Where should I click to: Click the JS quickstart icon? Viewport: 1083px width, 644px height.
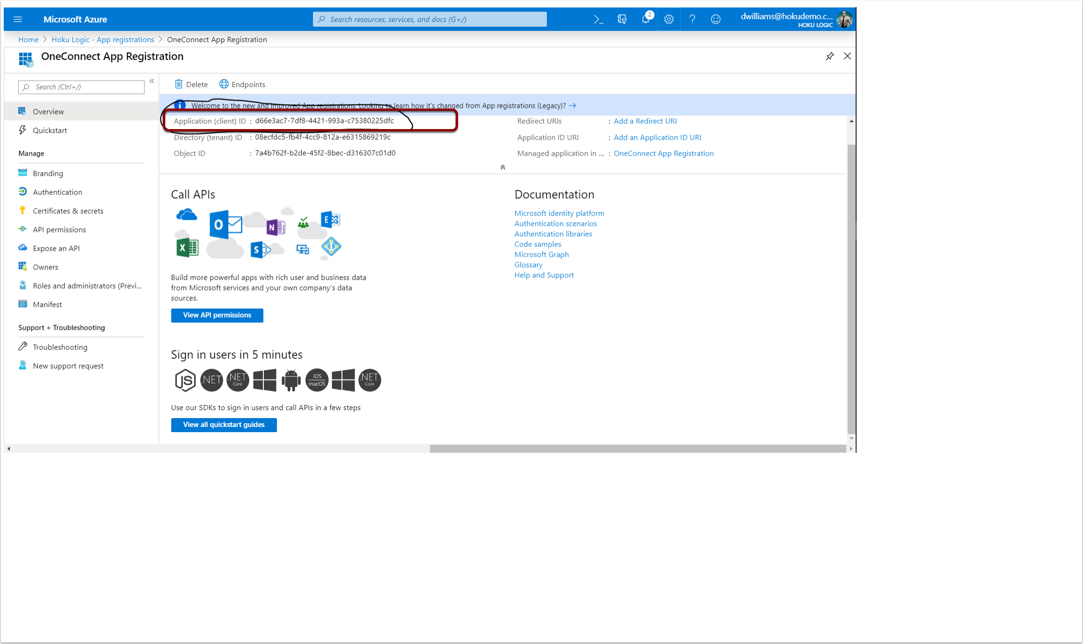[x=185, y=380]
